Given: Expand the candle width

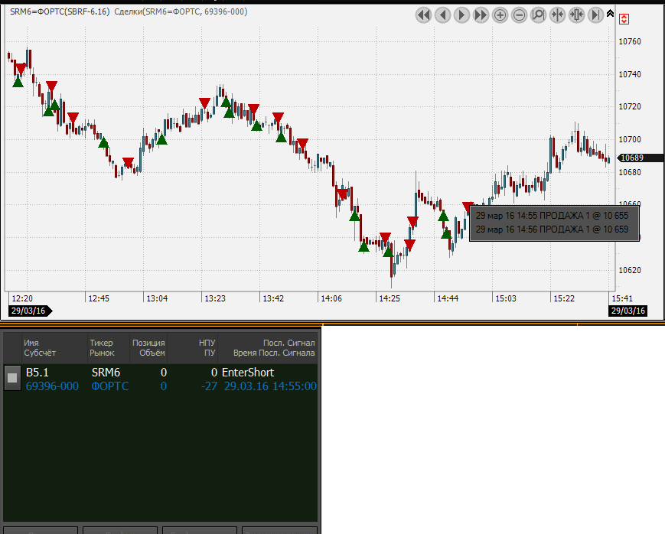Looking at the screenshot, I should click(577, 15).
